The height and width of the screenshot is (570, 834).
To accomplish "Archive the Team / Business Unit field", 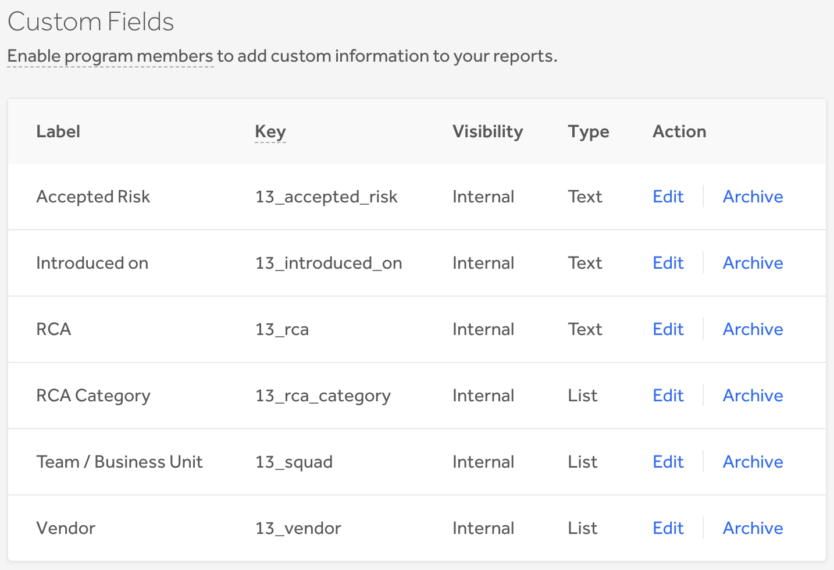I will coord(753,462).
